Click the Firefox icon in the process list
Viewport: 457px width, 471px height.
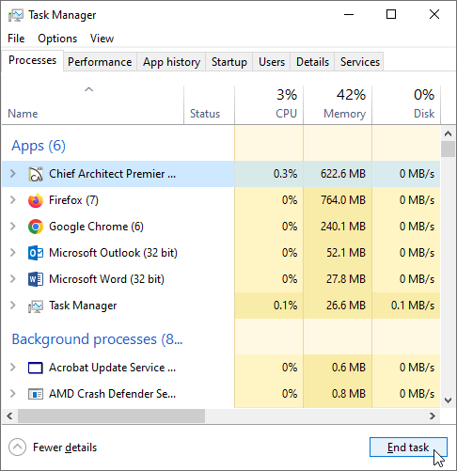(x=36, y=200)
